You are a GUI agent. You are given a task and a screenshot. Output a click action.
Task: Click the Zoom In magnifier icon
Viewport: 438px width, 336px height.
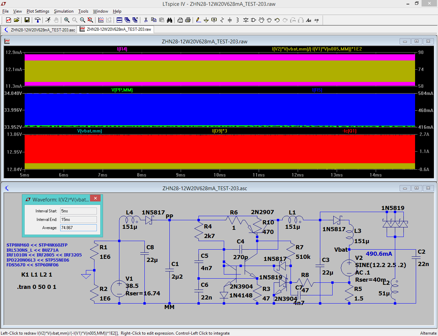[x=67, y=20]
